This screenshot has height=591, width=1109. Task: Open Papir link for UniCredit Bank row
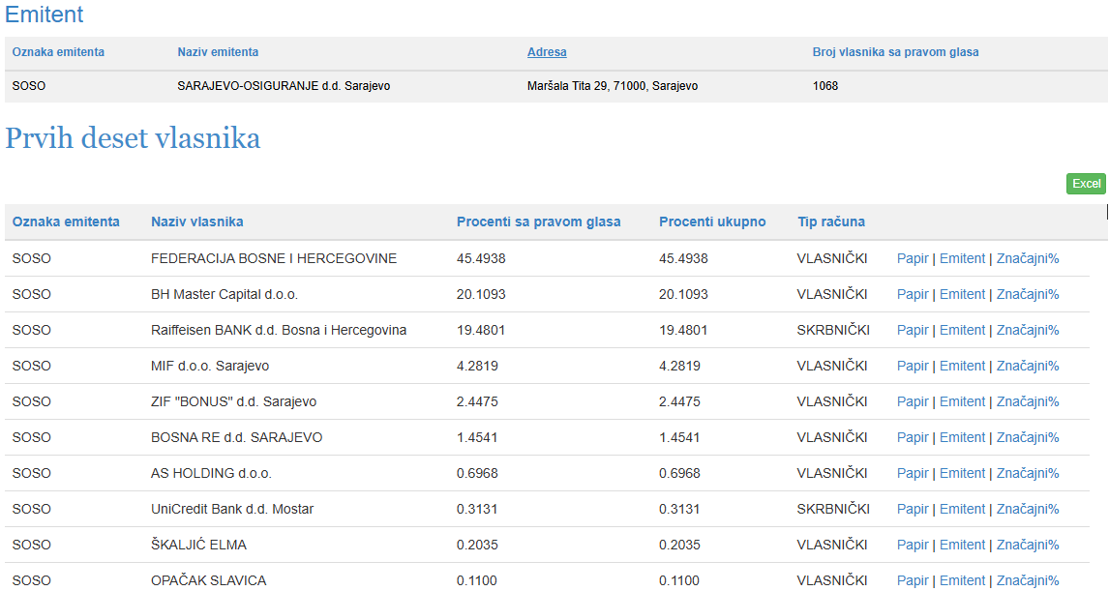click(913, 509)
